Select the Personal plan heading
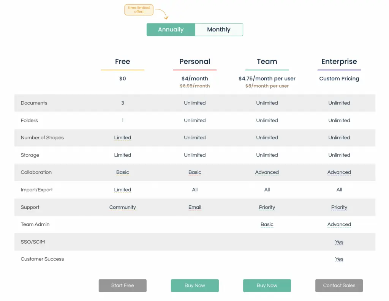This screenshot has height=301, width=389. pyautogui.click(x=195, y=61)
